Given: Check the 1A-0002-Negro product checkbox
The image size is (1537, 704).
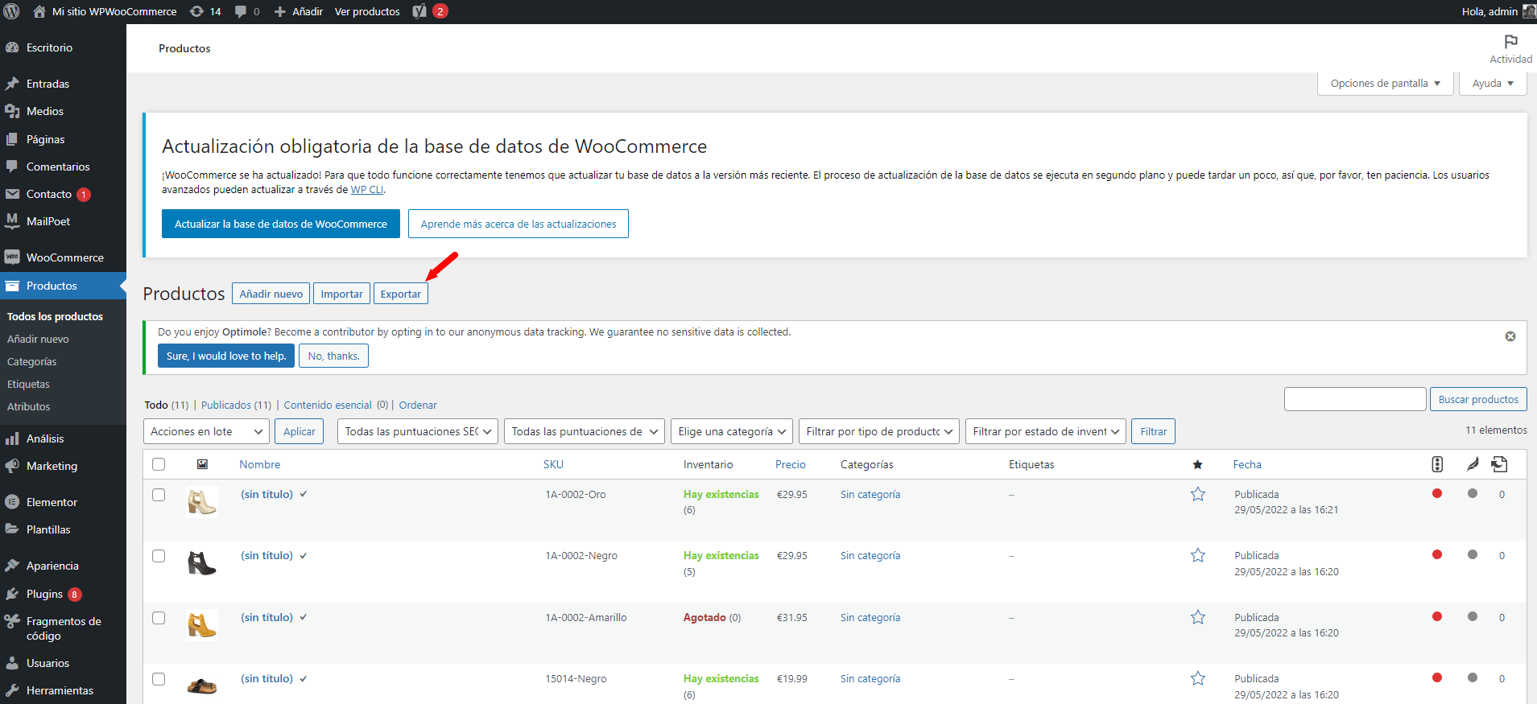Looking at the screenshot, I should pos(159,556).
